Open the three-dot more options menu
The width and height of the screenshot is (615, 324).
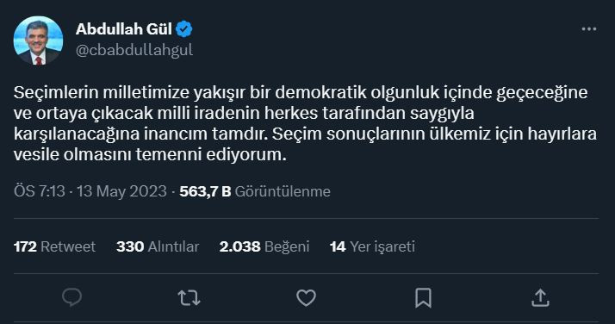click(588, 29)
